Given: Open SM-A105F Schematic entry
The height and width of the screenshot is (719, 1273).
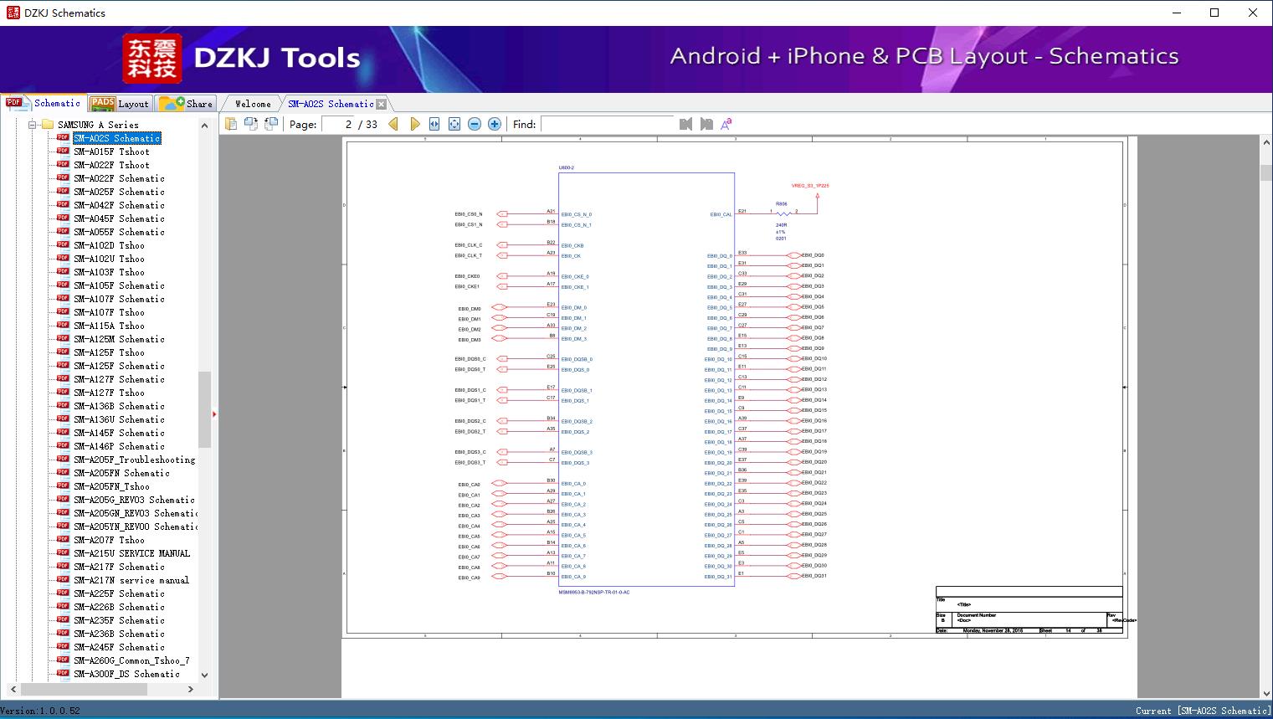Looking at the screenshot, I should click(x=119, y=285).
